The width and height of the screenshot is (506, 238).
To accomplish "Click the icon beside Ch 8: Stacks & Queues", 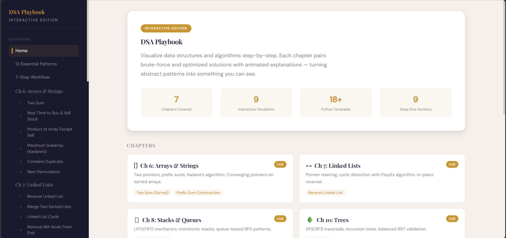I will (137, 220).
